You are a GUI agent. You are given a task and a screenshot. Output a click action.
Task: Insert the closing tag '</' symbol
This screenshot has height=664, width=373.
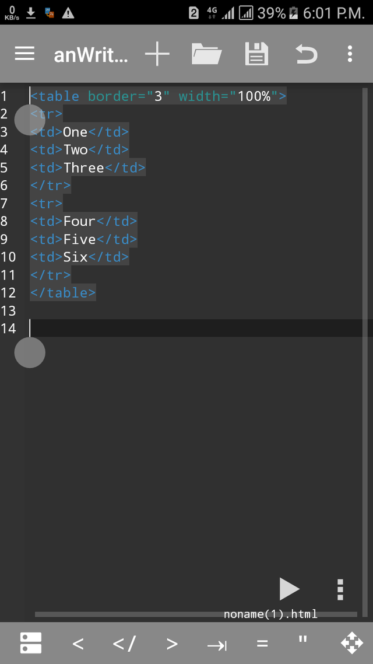coord(124,644)
